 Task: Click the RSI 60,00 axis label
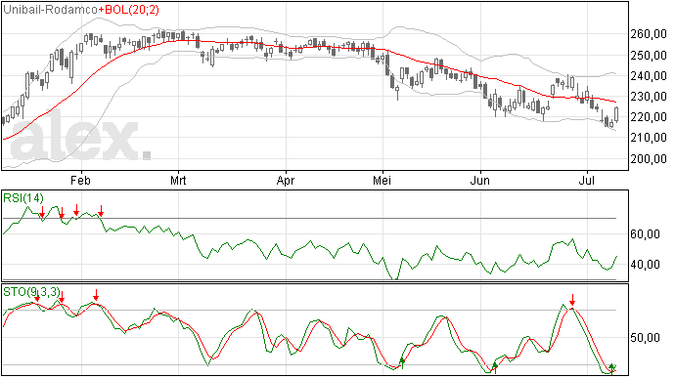pyautogui.click(x=645, y=234)
